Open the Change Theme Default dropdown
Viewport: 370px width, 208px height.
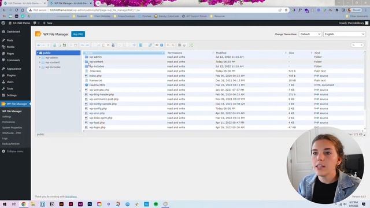click(310, 34)
